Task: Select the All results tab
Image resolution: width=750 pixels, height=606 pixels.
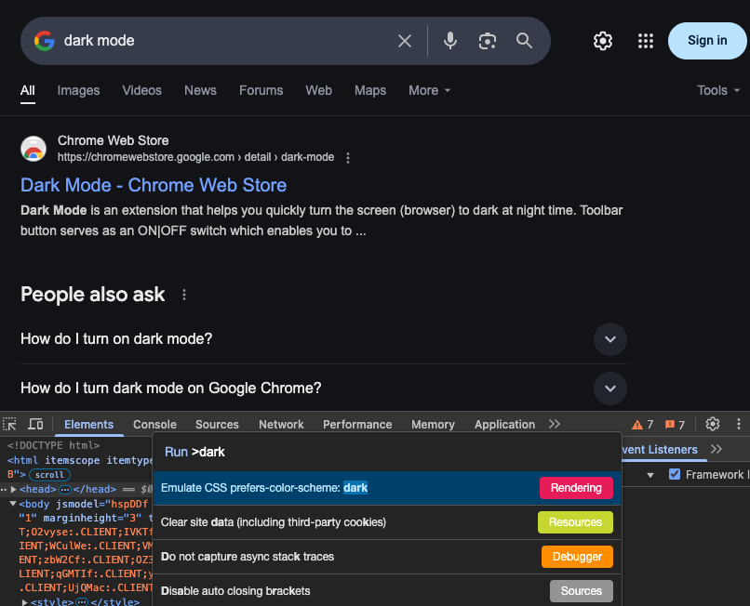Action: (x=28, y=90)
